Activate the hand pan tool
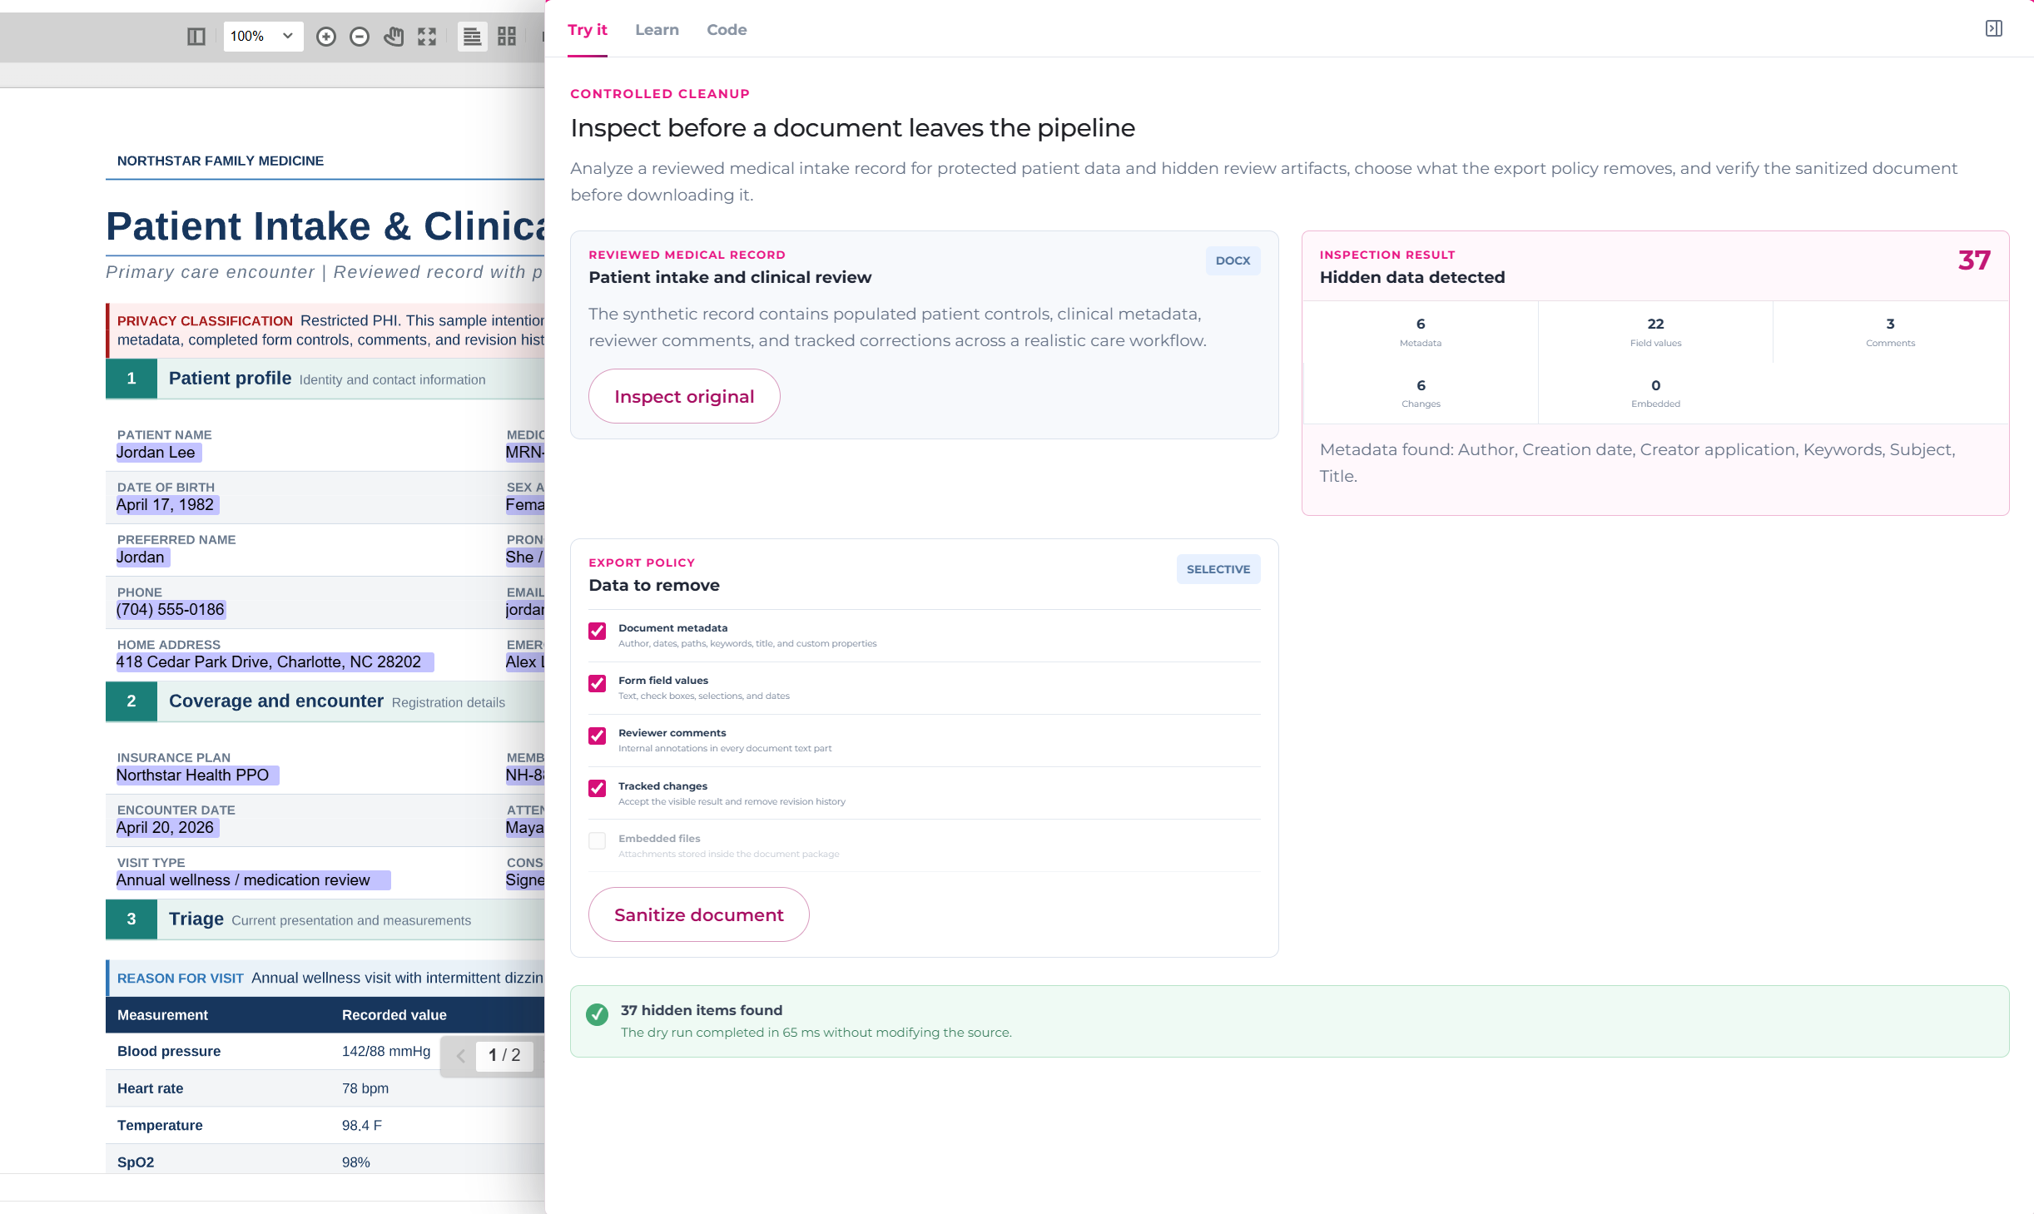 tap(394, 37)
